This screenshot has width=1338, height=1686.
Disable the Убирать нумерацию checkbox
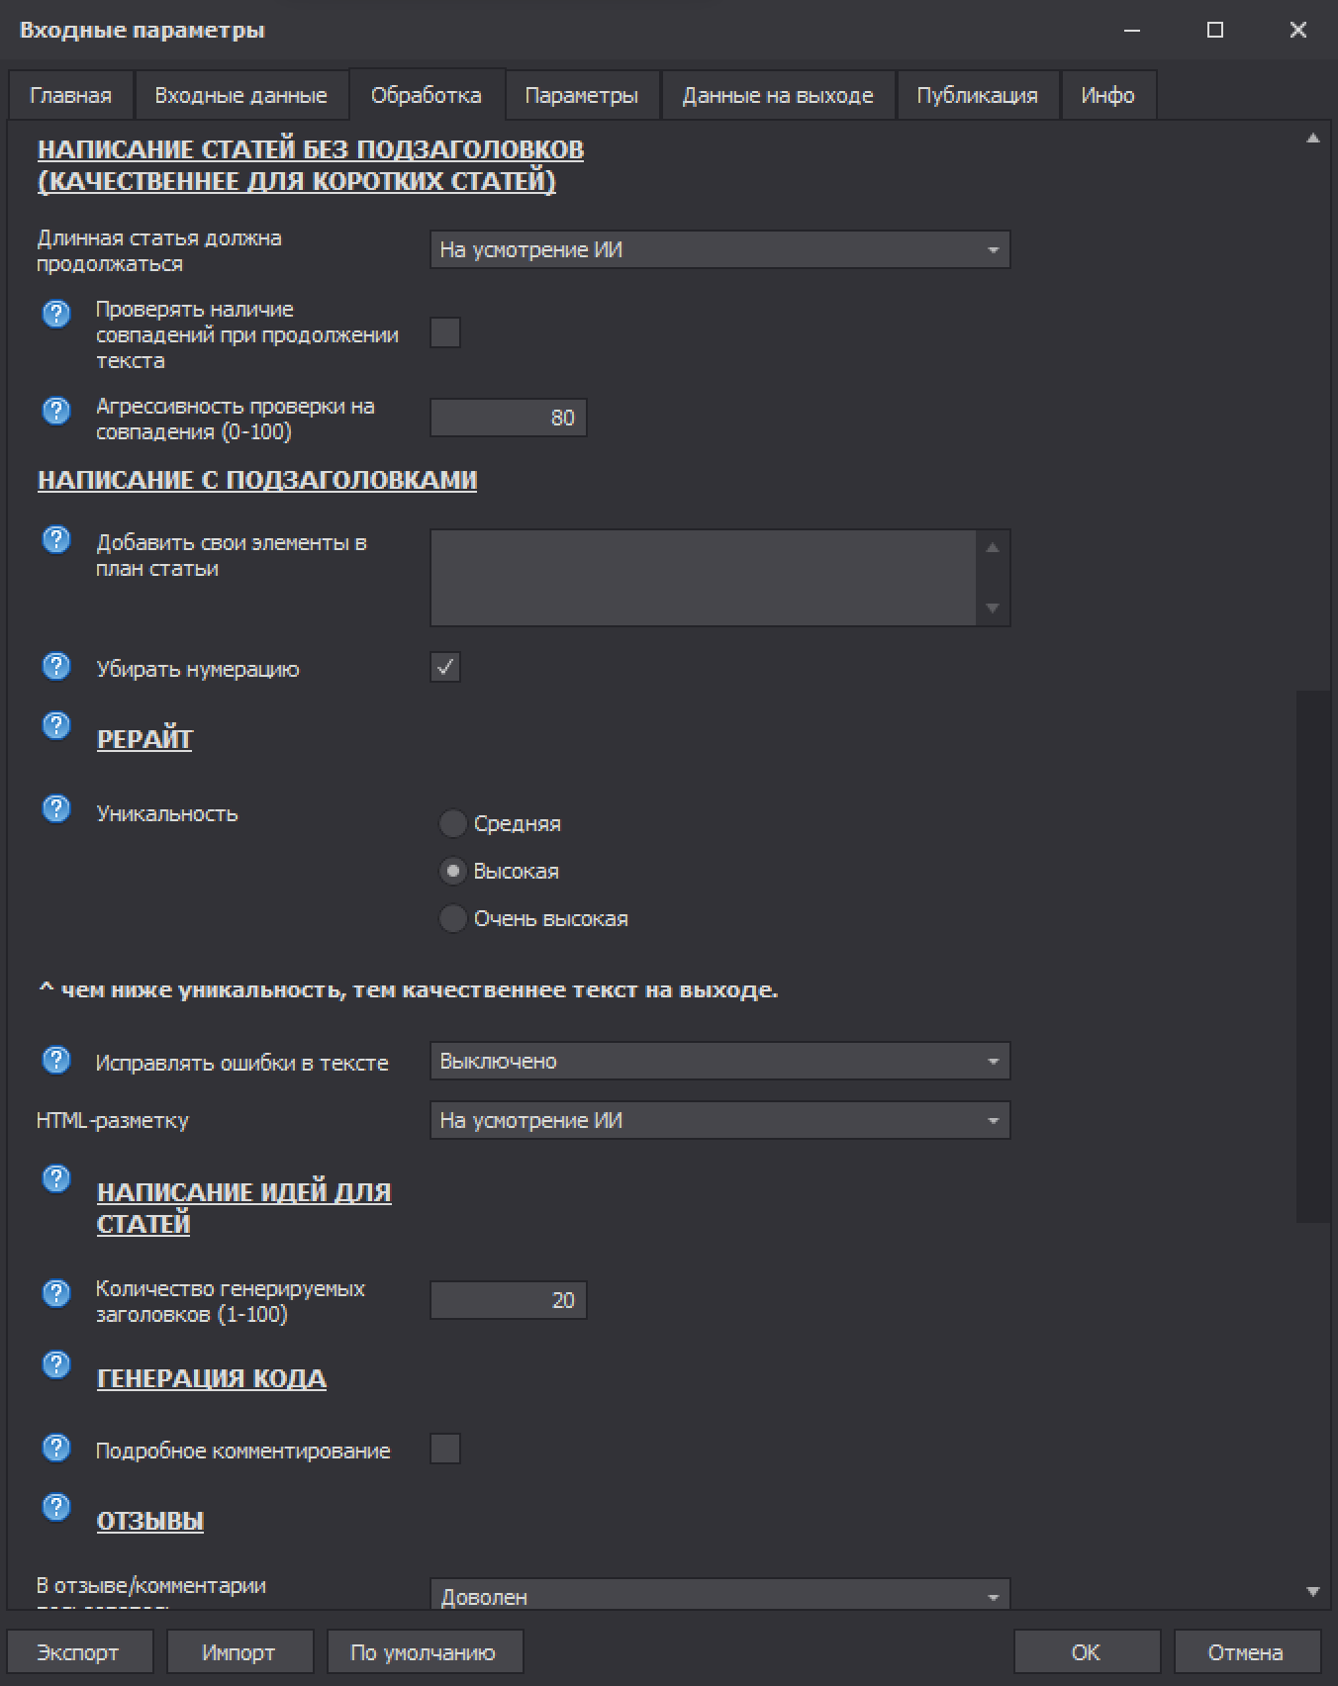(x=445, y=668)
